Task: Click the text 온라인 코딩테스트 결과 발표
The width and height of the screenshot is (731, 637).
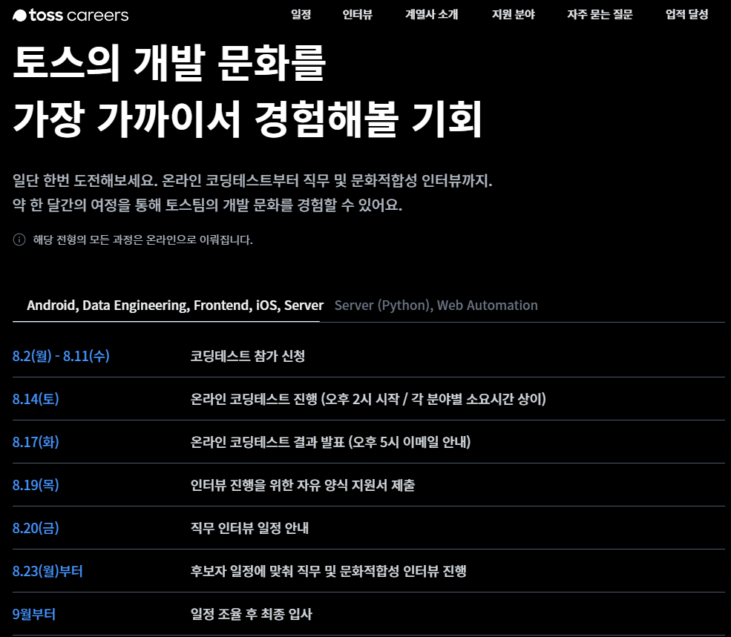Action: pyautogui.click(x=268, y=442)
